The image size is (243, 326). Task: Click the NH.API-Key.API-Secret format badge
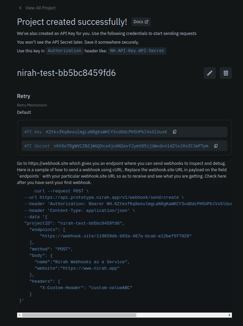(137, 51)
